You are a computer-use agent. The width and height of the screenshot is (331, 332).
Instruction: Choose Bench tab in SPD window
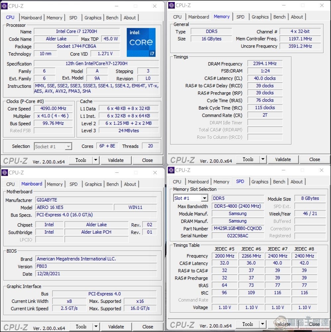(279, 182)
